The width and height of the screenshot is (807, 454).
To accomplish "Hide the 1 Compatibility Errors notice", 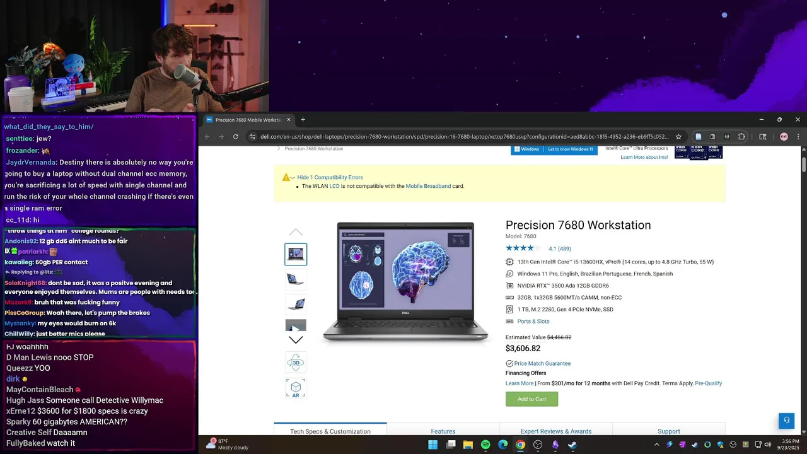I will coord(330,178).
